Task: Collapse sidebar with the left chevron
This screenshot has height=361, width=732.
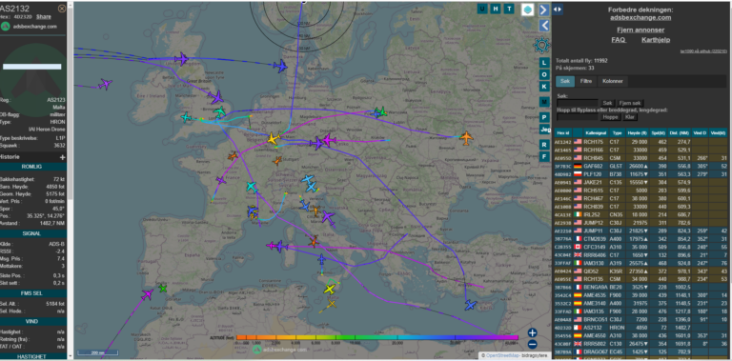Action: coord(544,26)
